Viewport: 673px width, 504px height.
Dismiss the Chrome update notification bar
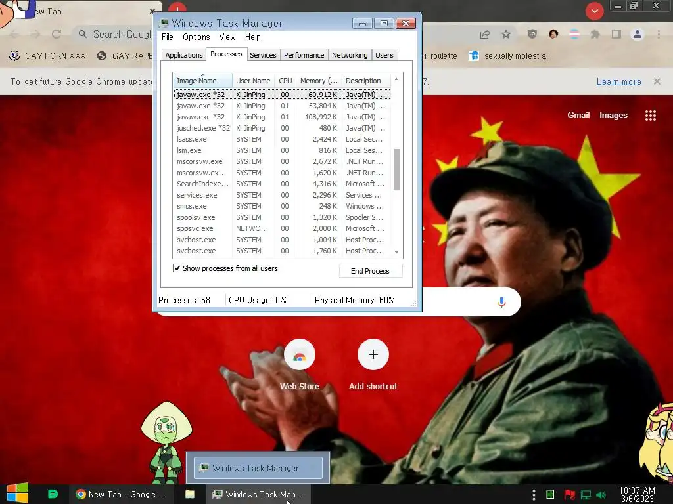point(657,81)
